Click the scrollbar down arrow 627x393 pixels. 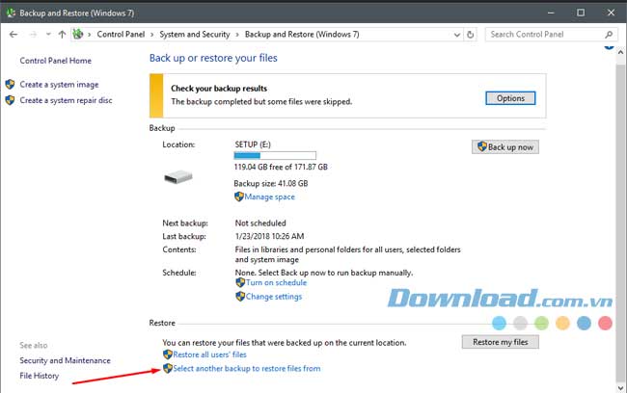(620, 388)
